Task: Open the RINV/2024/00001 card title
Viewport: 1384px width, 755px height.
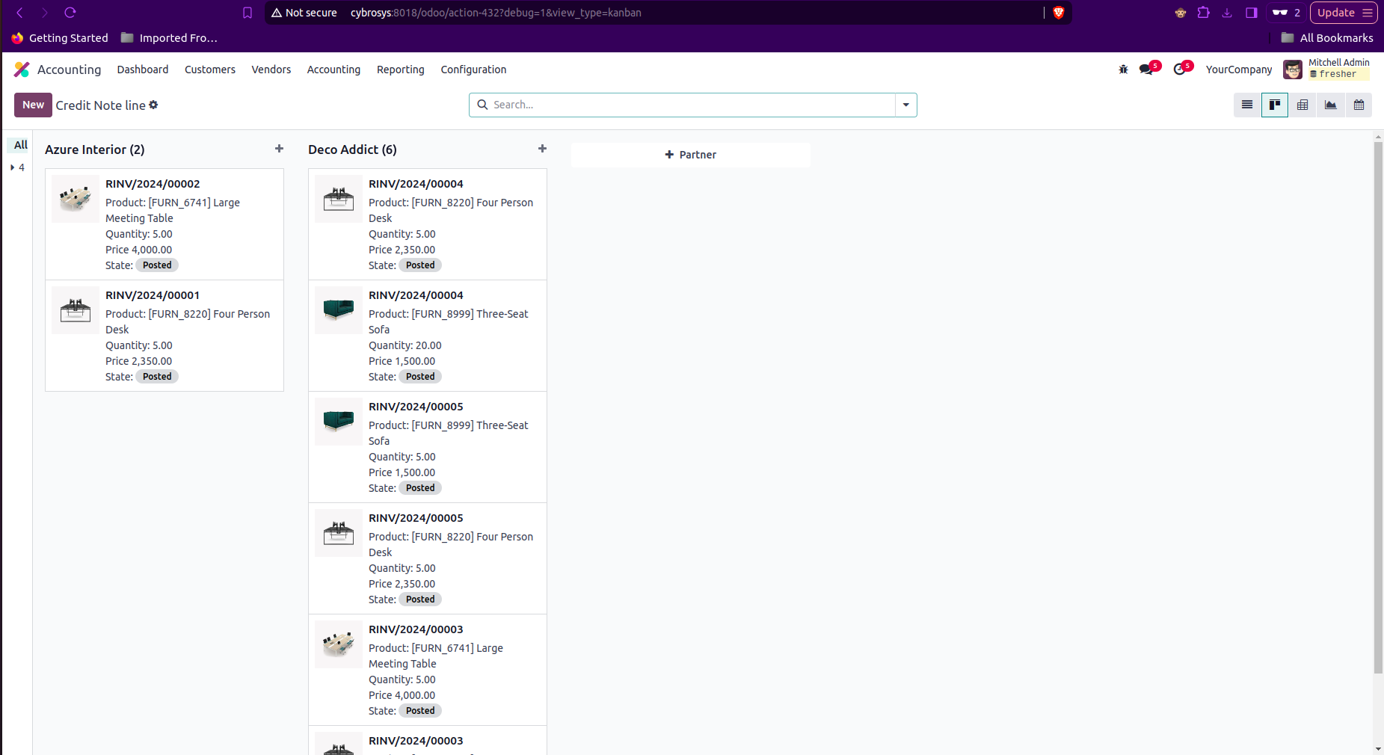Action: pos(153,295)
